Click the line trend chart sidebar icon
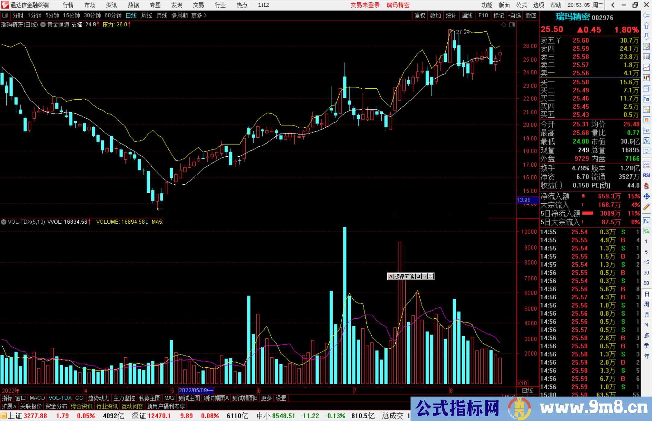This screenshot has height=421, width=652. point(646,67)
